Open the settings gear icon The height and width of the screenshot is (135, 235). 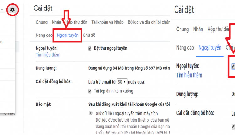13,10
